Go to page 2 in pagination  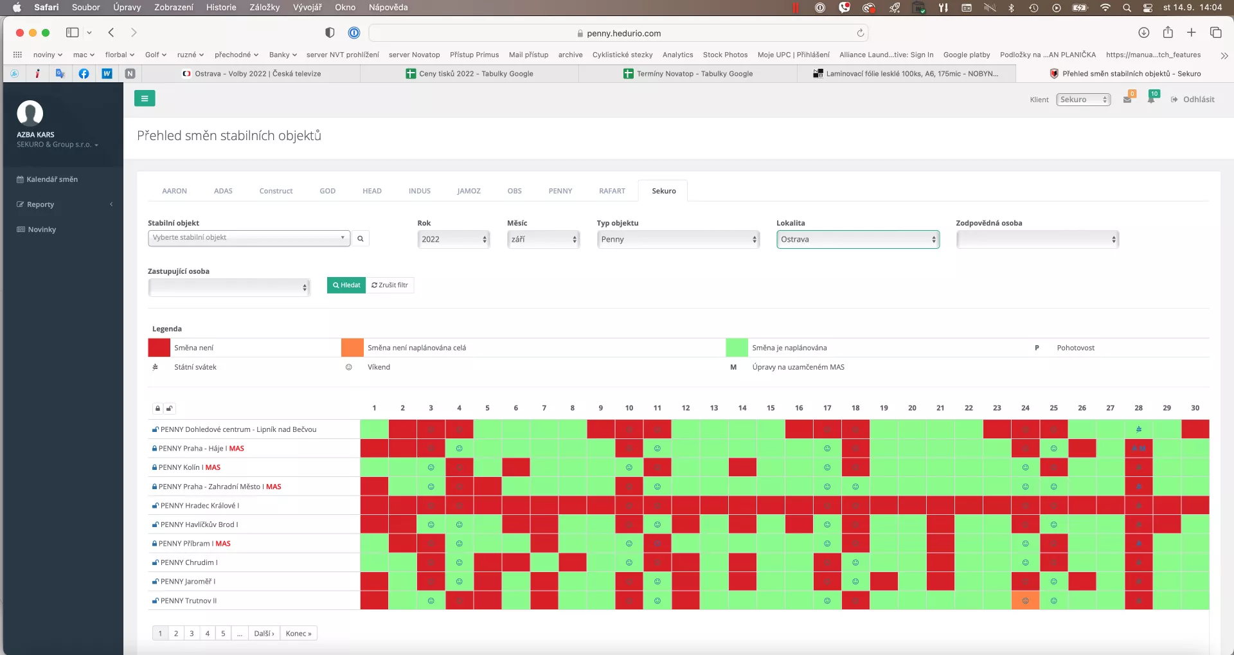click(x=176, y=633)
